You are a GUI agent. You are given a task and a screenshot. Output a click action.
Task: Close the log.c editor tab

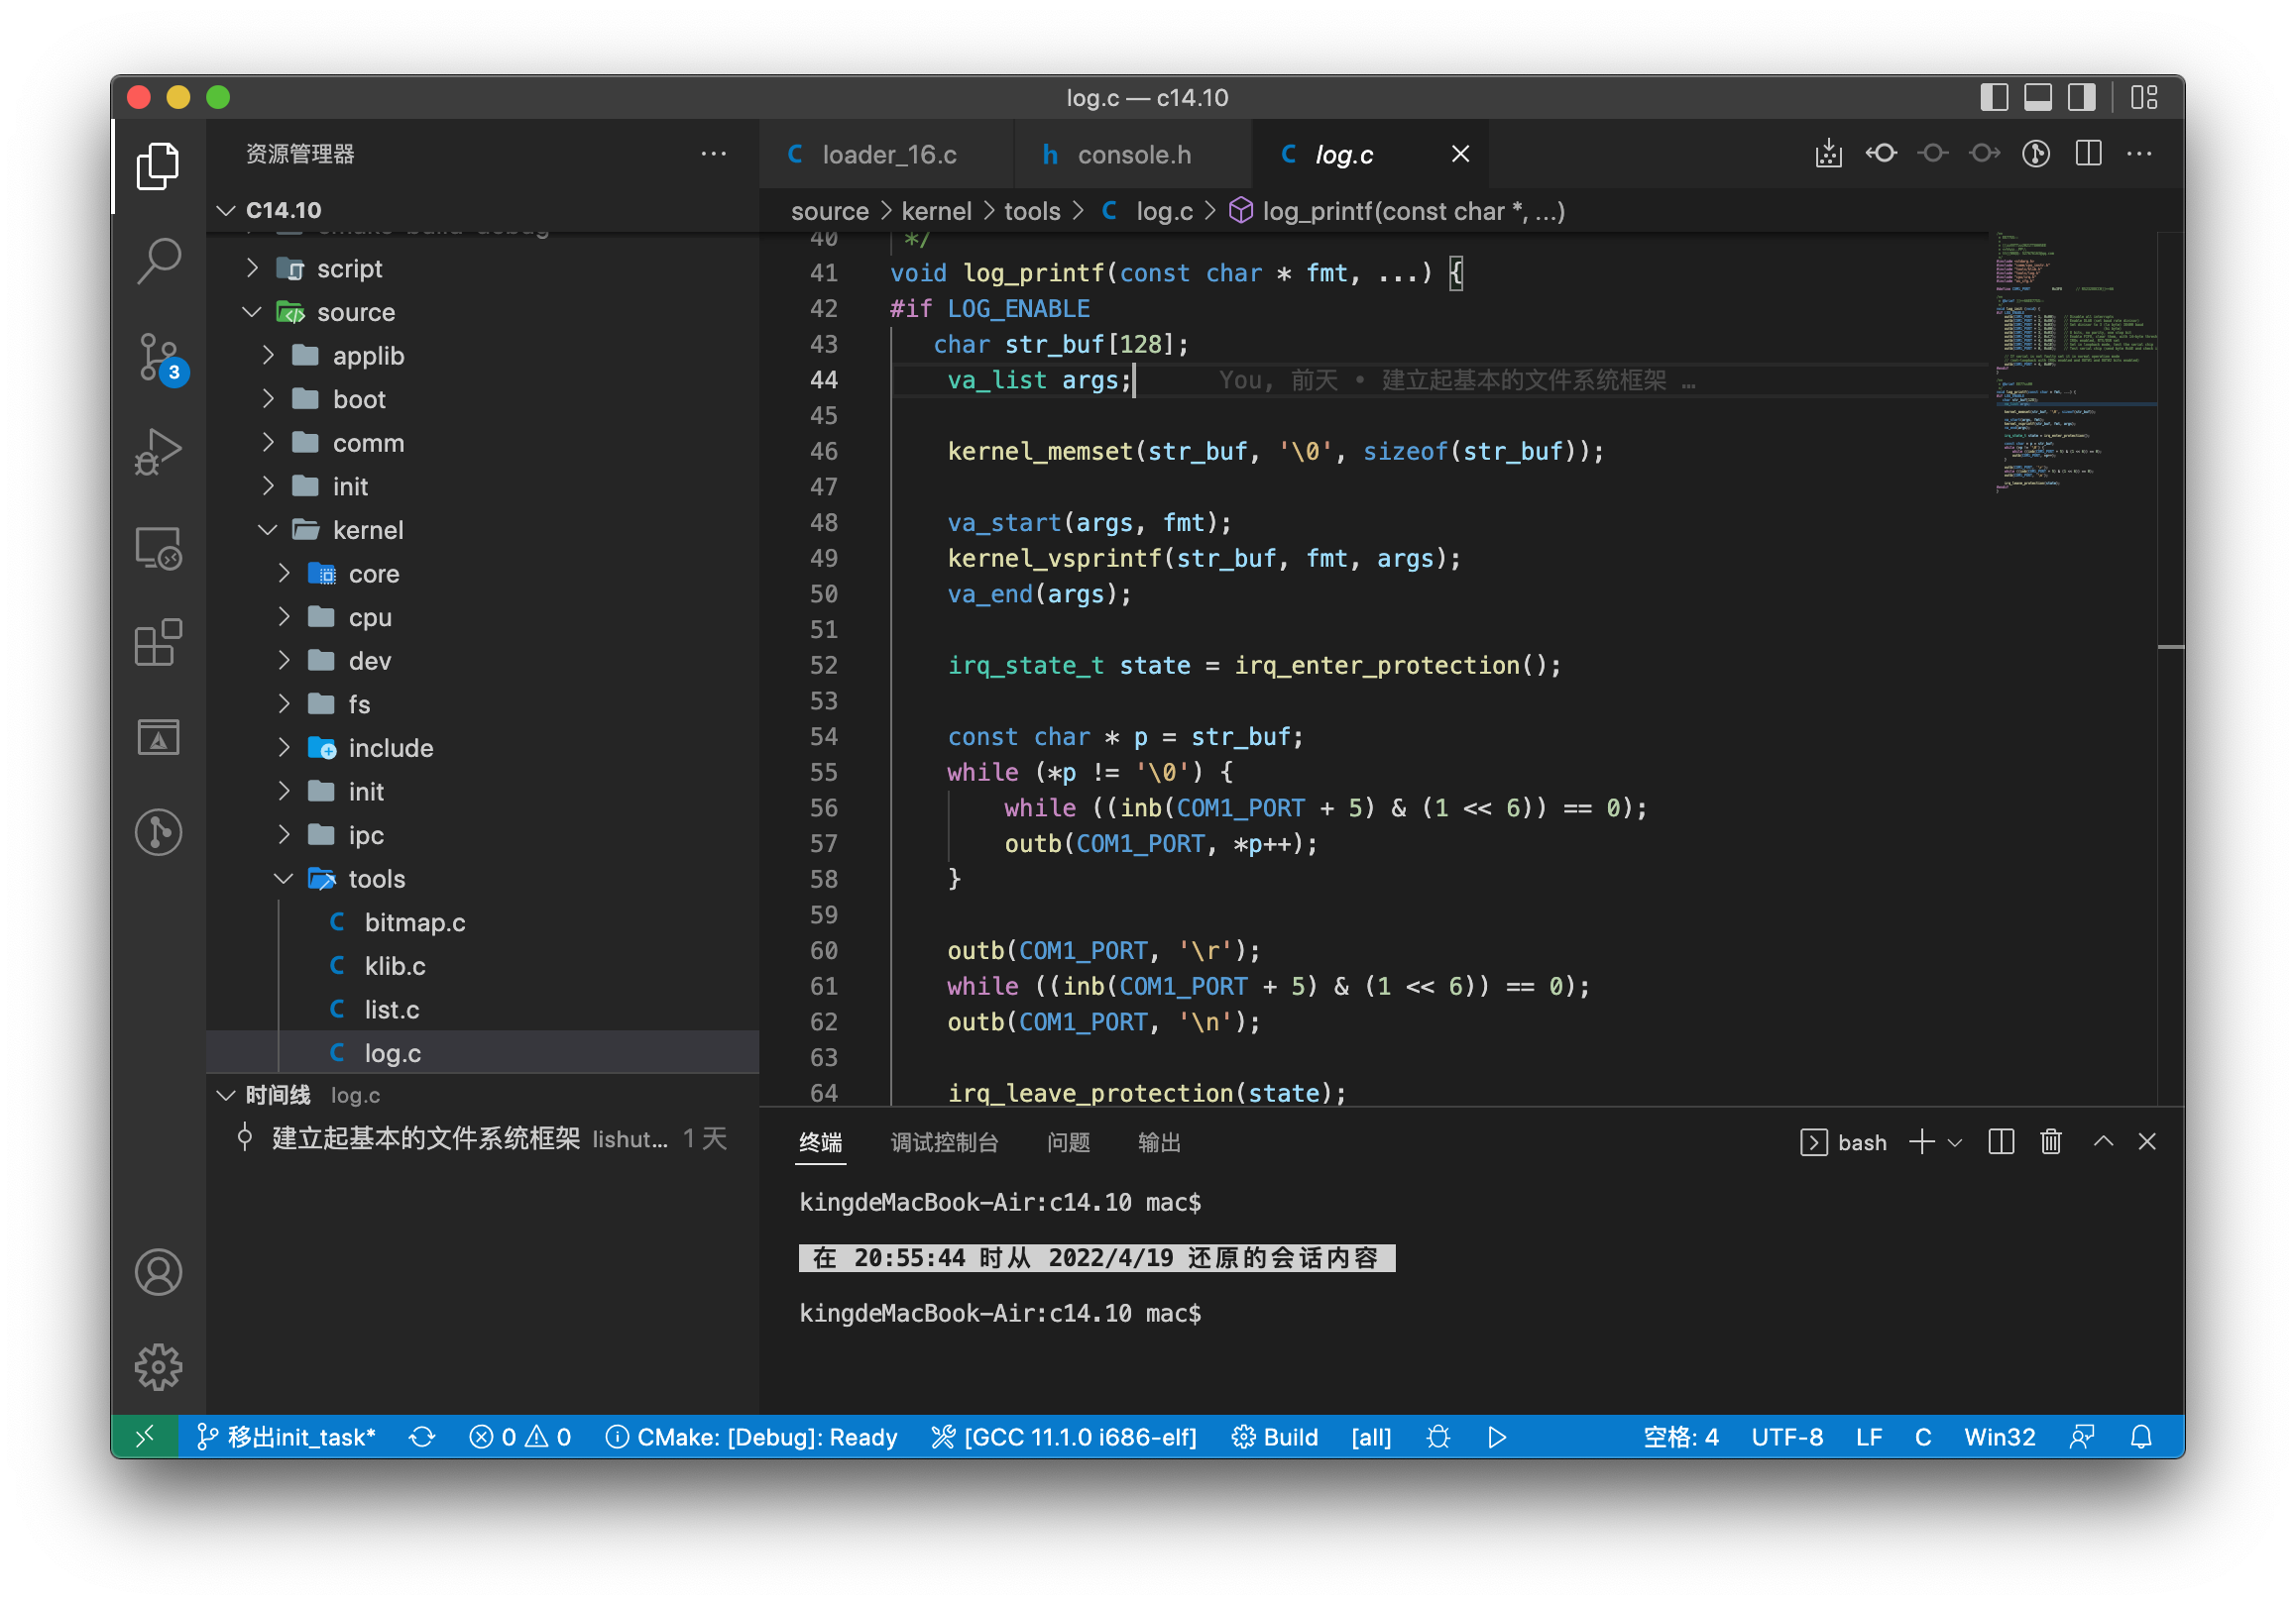1460,154
